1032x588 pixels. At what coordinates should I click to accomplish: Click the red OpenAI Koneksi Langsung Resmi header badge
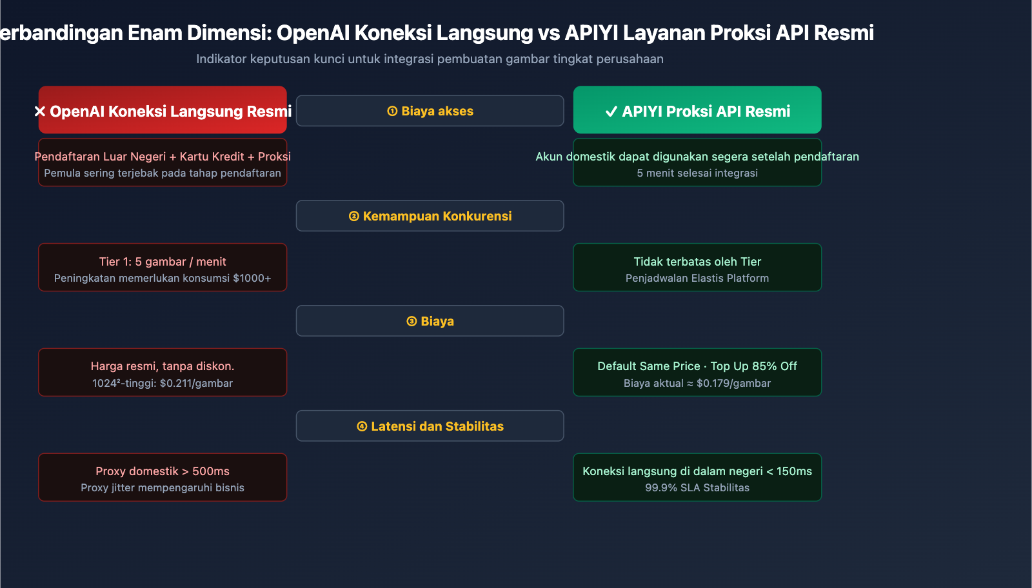pos(163,110)
